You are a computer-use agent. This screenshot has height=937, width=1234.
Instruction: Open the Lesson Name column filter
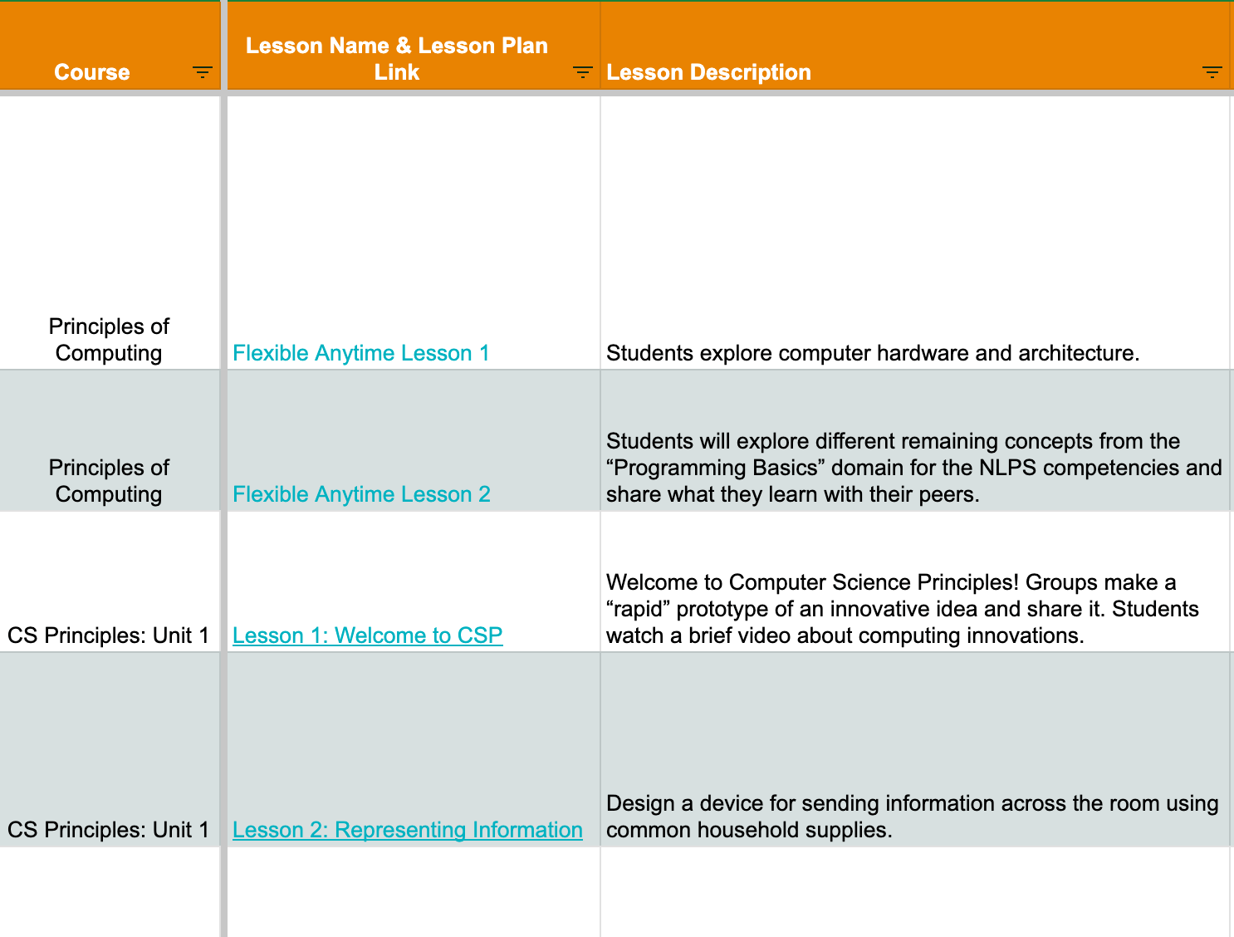[582, 72]
